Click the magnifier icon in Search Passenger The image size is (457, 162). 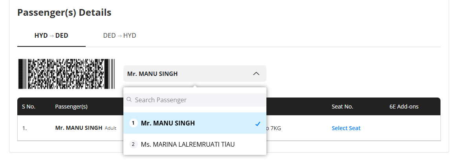pos(129,100)
